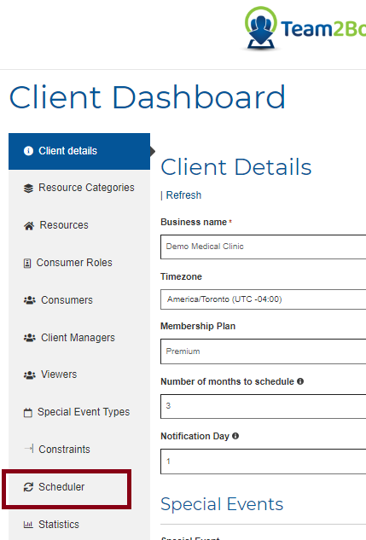Select the Client details sidebar tab
Screen dimensions: 366x540
point(79,151)
